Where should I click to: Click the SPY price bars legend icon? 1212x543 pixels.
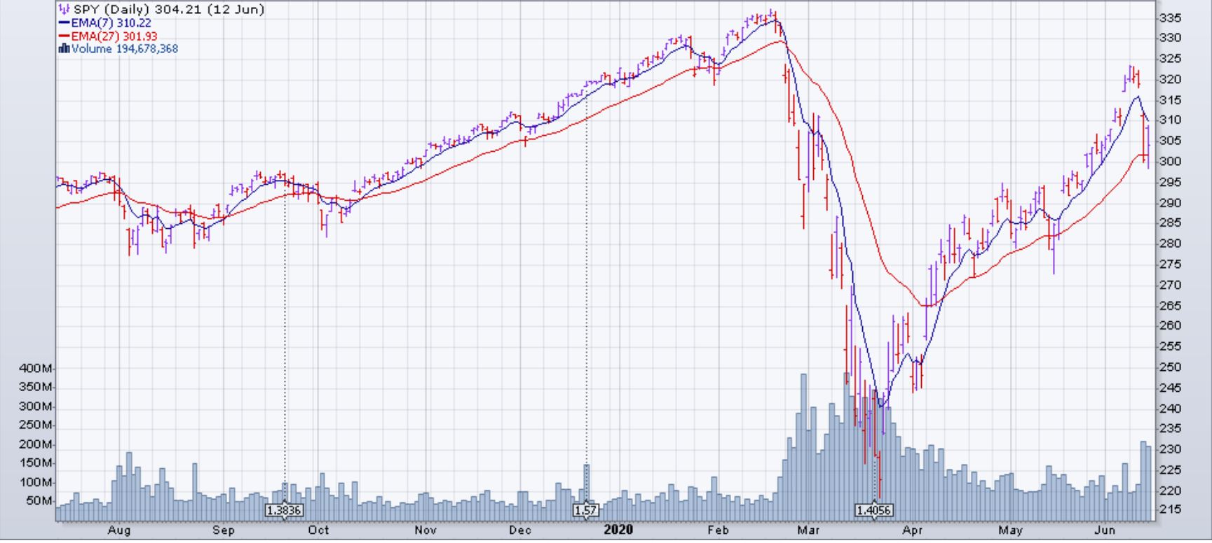coord(64,10)
